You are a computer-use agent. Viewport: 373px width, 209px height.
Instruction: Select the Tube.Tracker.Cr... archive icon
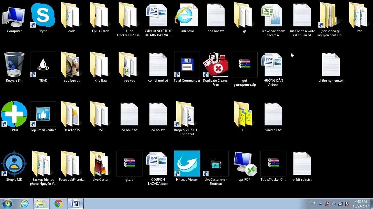click(273, 167)
